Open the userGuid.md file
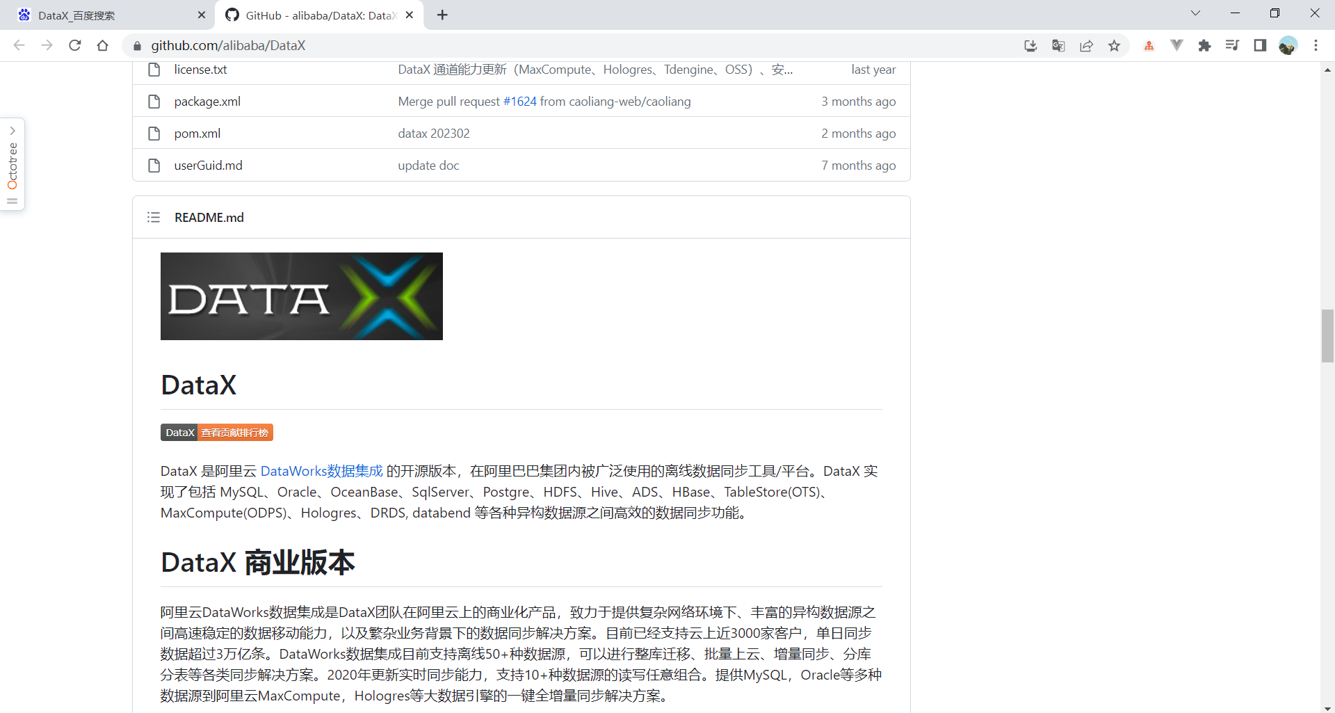Image resolution: width=1335 pixels, height=713 pixels. [x=209, y=166]
